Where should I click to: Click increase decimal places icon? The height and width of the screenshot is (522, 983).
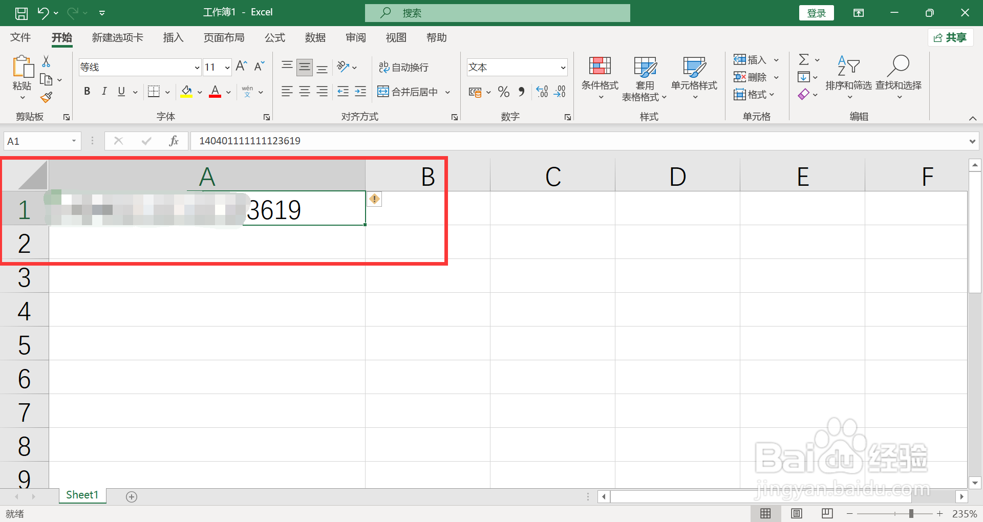[x=542, y=92]
